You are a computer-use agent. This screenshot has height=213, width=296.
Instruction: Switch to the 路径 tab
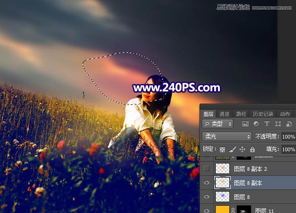coord(241,114)
